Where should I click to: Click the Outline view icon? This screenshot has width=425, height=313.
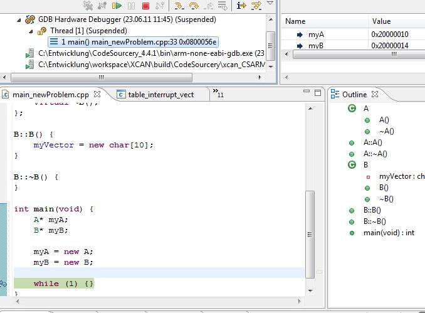pyautogui.click(x=334, y=94)
